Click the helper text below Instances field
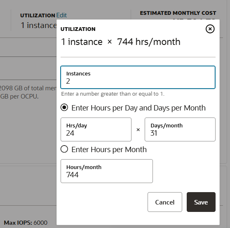 [113, 94]
